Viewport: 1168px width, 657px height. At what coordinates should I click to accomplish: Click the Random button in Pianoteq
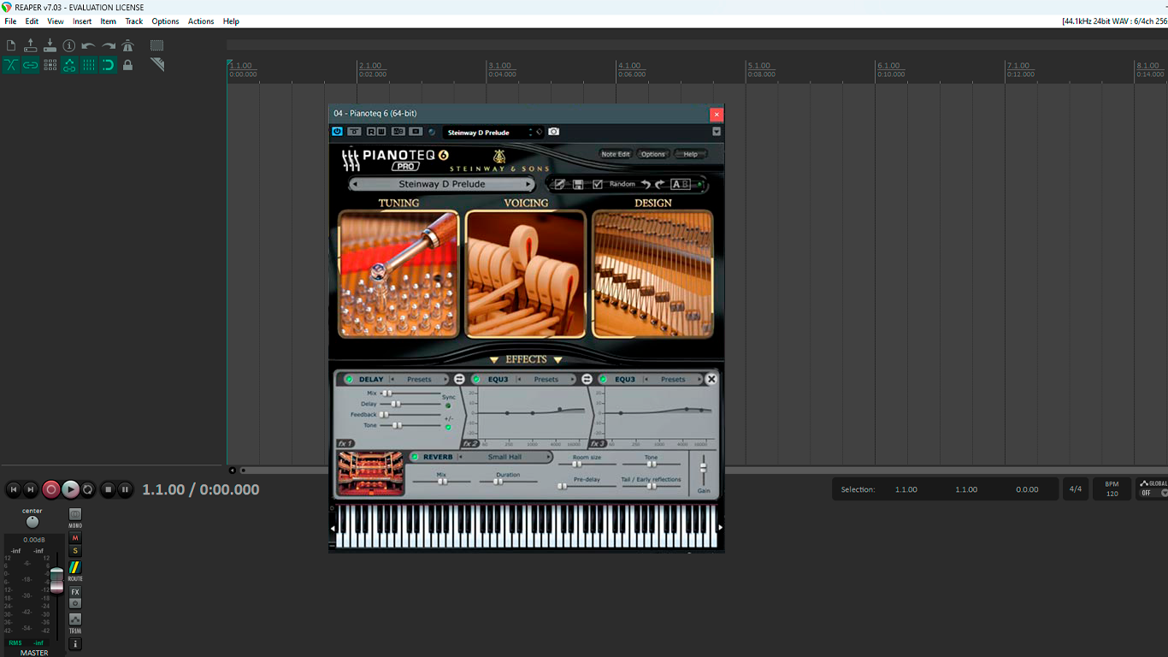click(x=622, y=184)
